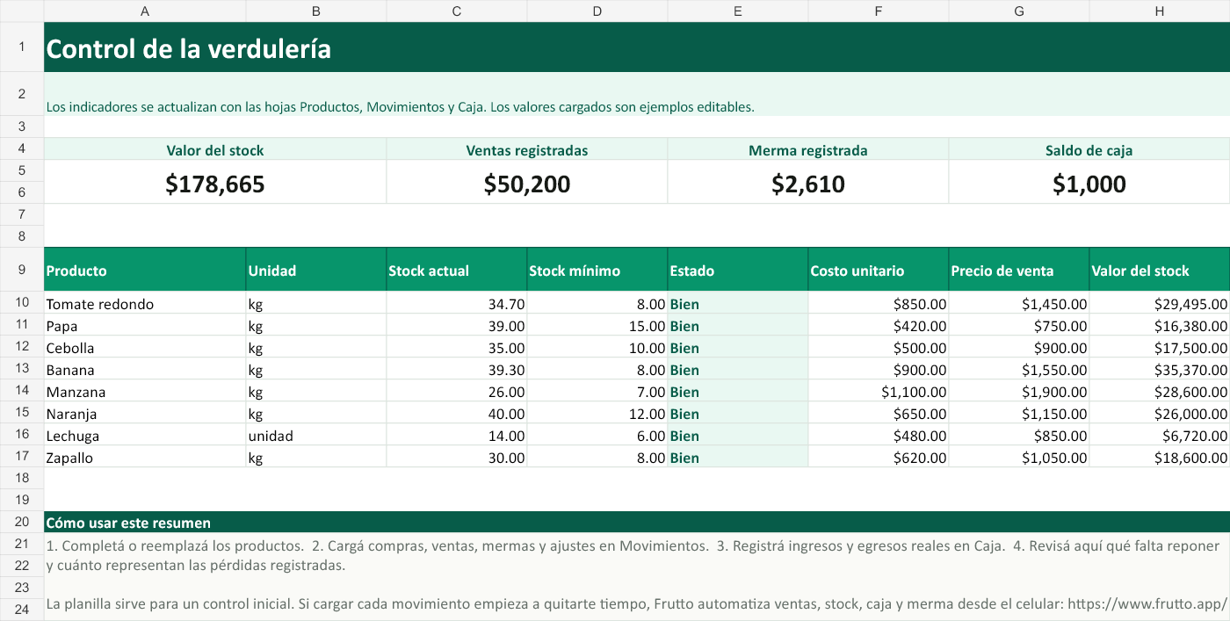Select Papa sale price $750.00

click(x=1019, y=325)
